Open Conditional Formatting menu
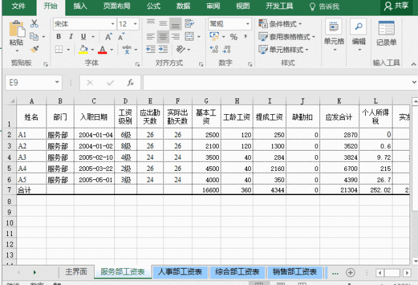Viewport: 418px width, 285px height. 280,24
